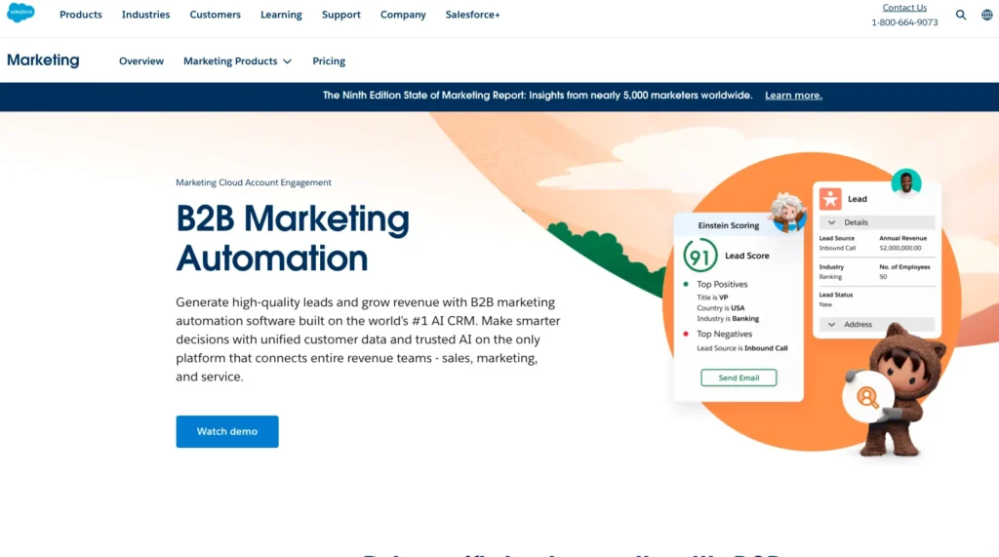Image resolution: width=999 pixels, height=557 pixels.
Task: Expand the Address section in the Lead card
Action: tap(877, 325)
